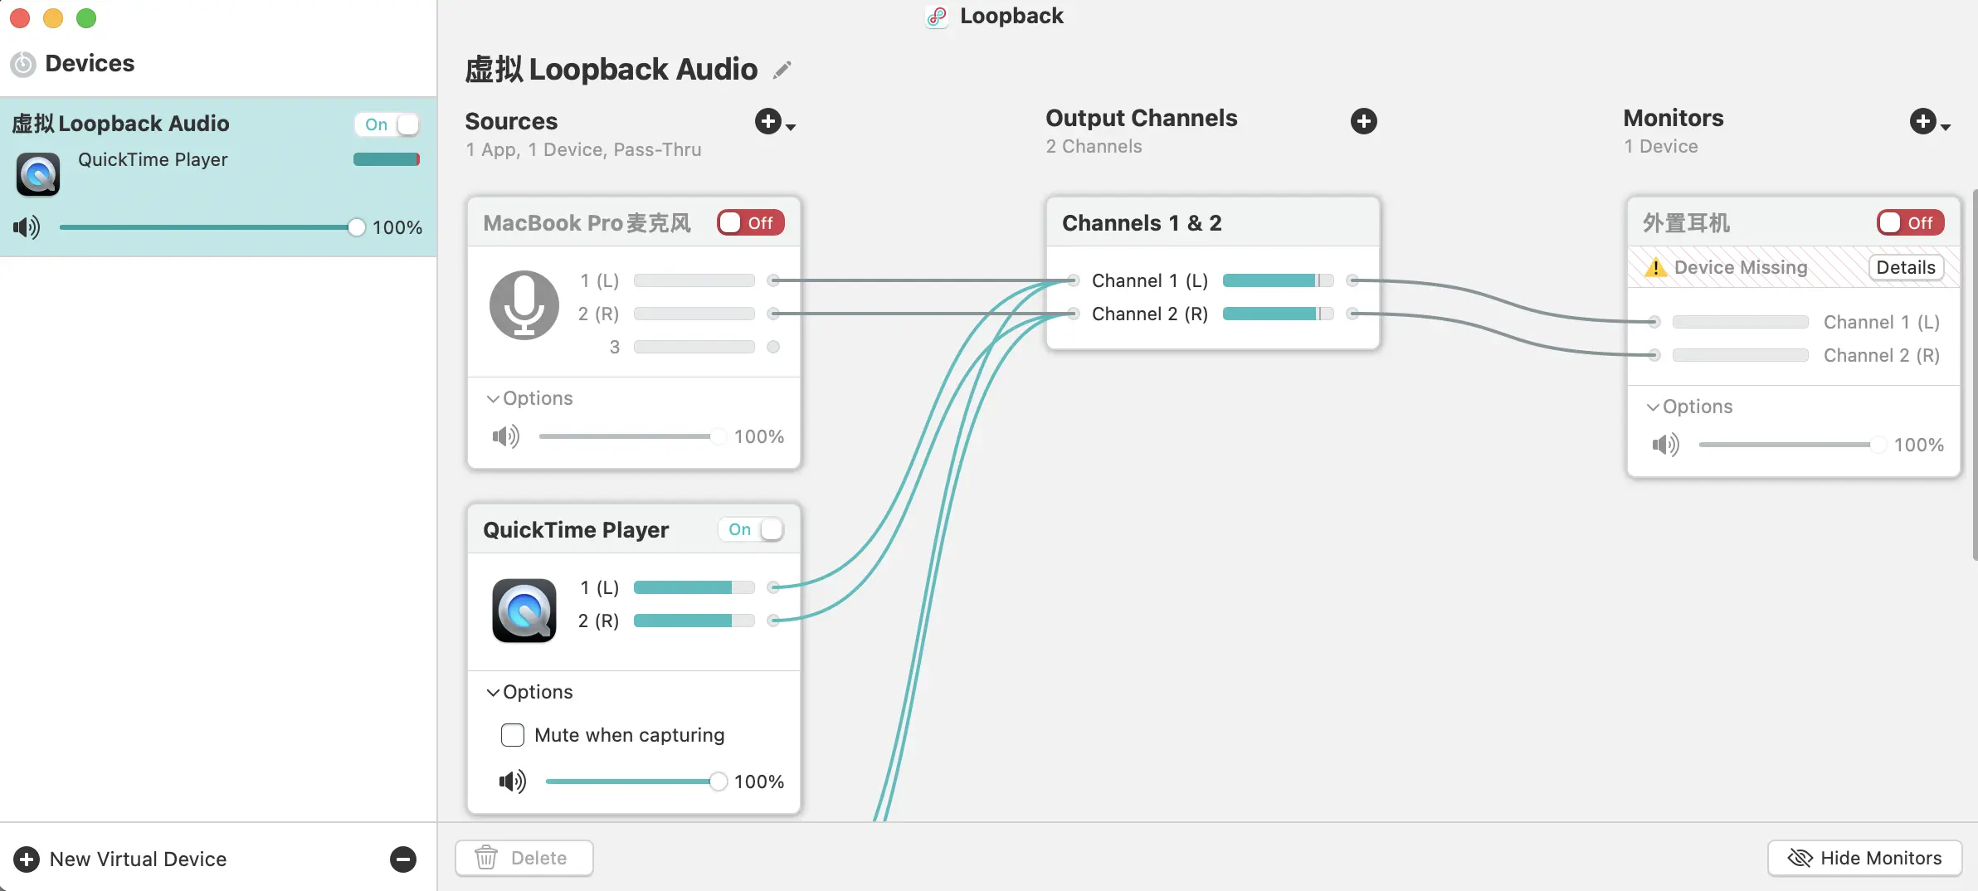Mute QuickTime Player source with speaker icon

[x=512, y=781]
